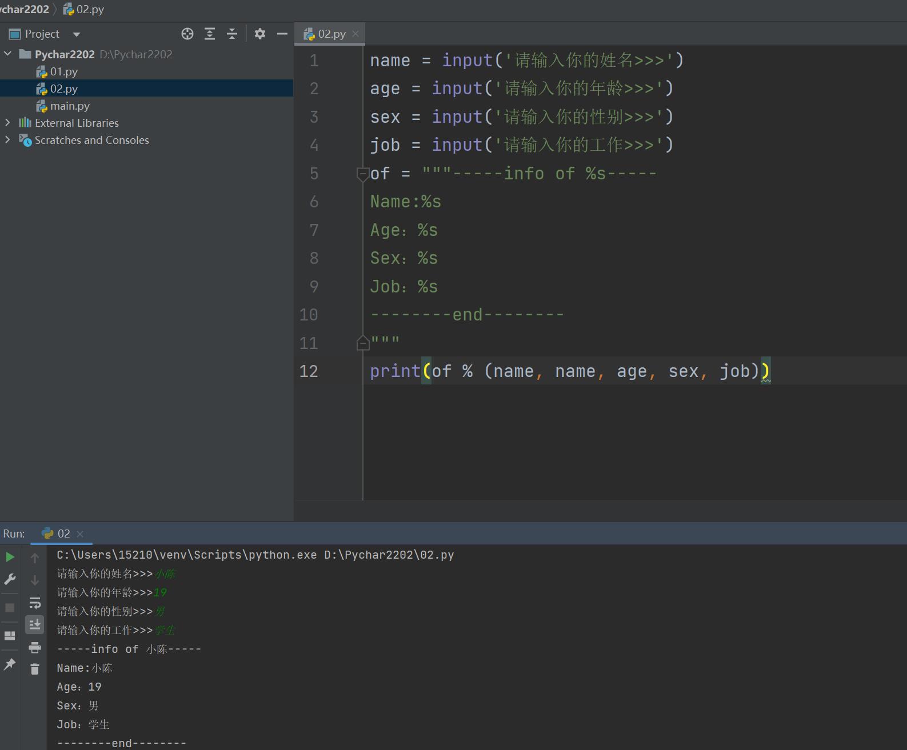Close the 02.py editor tab

[x=355, y=34]
